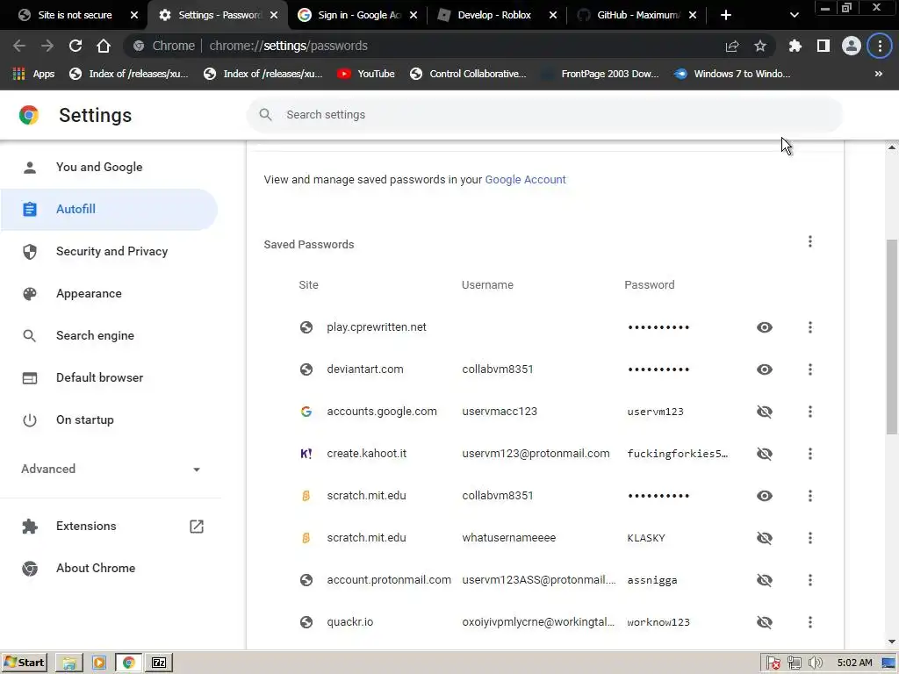Open the Search engine settings

click(x=109, y=336)
